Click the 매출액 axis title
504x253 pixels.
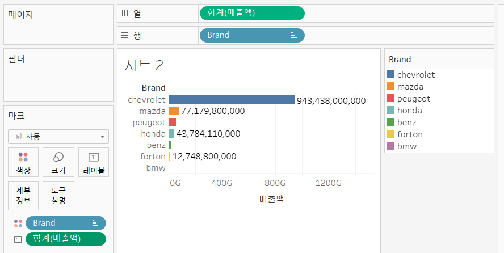(x=272, y=199)
